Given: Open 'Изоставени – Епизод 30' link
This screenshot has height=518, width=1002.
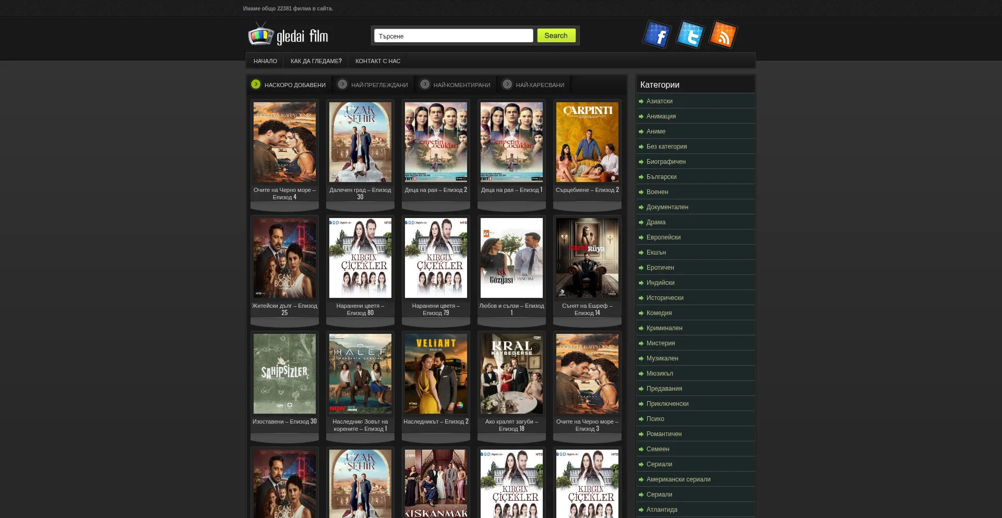Looking at the screenshot, I should [x=284, y=421].
